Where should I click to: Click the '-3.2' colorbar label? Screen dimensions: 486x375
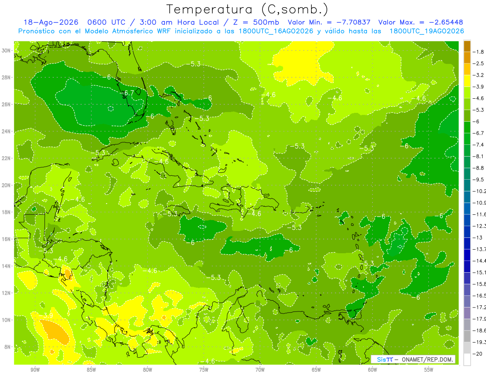pyautogui.click(x=478, y=75)
